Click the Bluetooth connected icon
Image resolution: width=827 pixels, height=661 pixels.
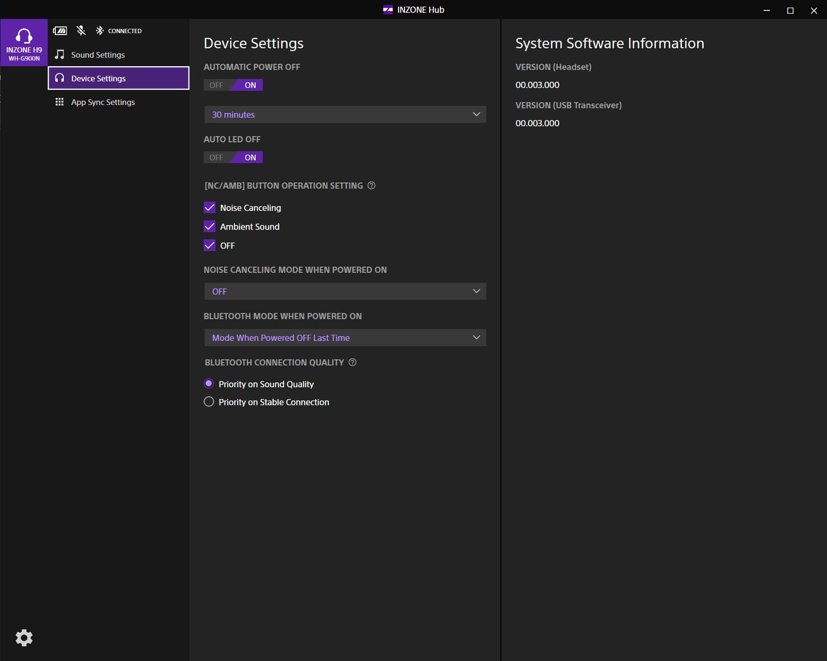(x=100, y=31)
